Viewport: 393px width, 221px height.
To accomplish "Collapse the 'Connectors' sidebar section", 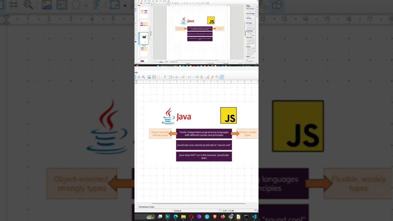I will pos(249,18).
